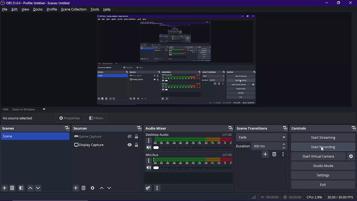The height and width of the screenshot is (201, 357).
Task: Toggle the lock on Game Capture
Action: pyautogui.click(x=136, y=136)
